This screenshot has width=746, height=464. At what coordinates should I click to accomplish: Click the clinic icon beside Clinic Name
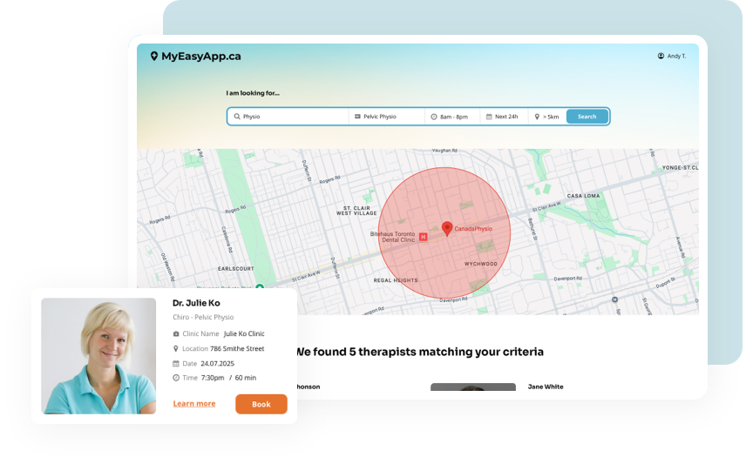coord(176,333)
